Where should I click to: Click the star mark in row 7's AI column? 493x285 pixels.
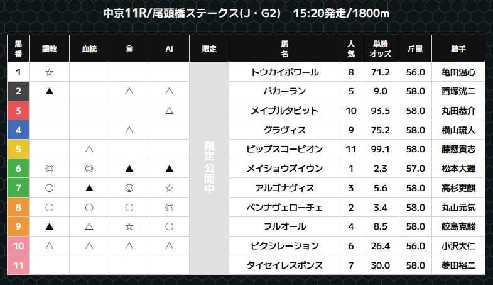(169, 188)
